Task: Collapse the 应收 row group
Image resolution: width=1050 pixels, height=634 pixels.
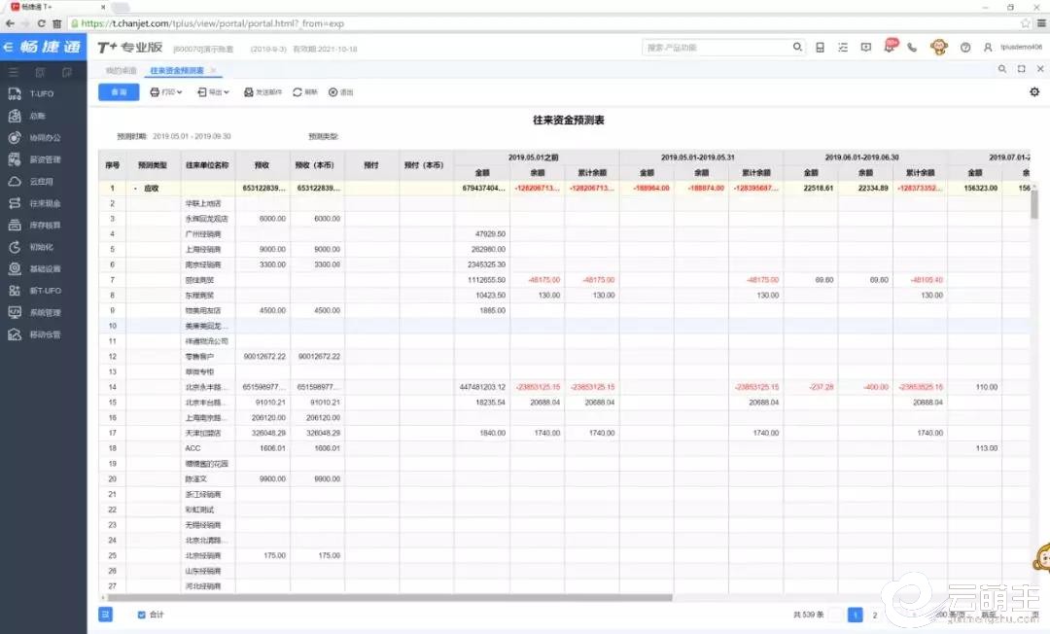Action: coord(136,188)
